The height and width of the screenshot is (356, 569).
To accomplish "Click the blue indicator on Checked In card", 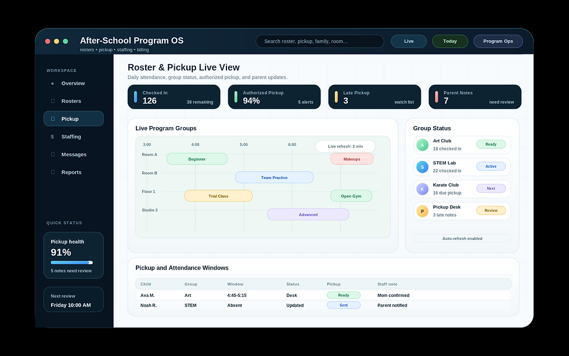I will [135, 97].
